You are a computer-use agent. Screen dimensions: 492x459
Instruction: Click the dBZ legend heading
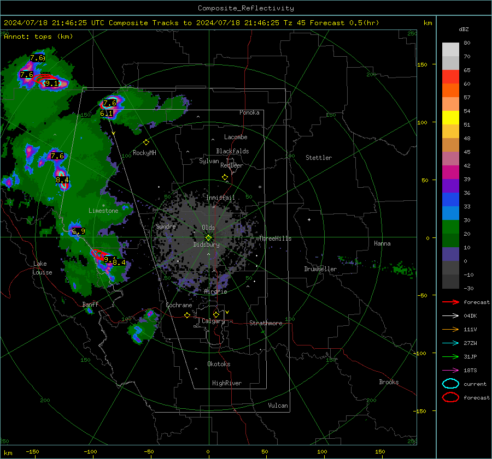pyautogui.click(x=464, y=29)
